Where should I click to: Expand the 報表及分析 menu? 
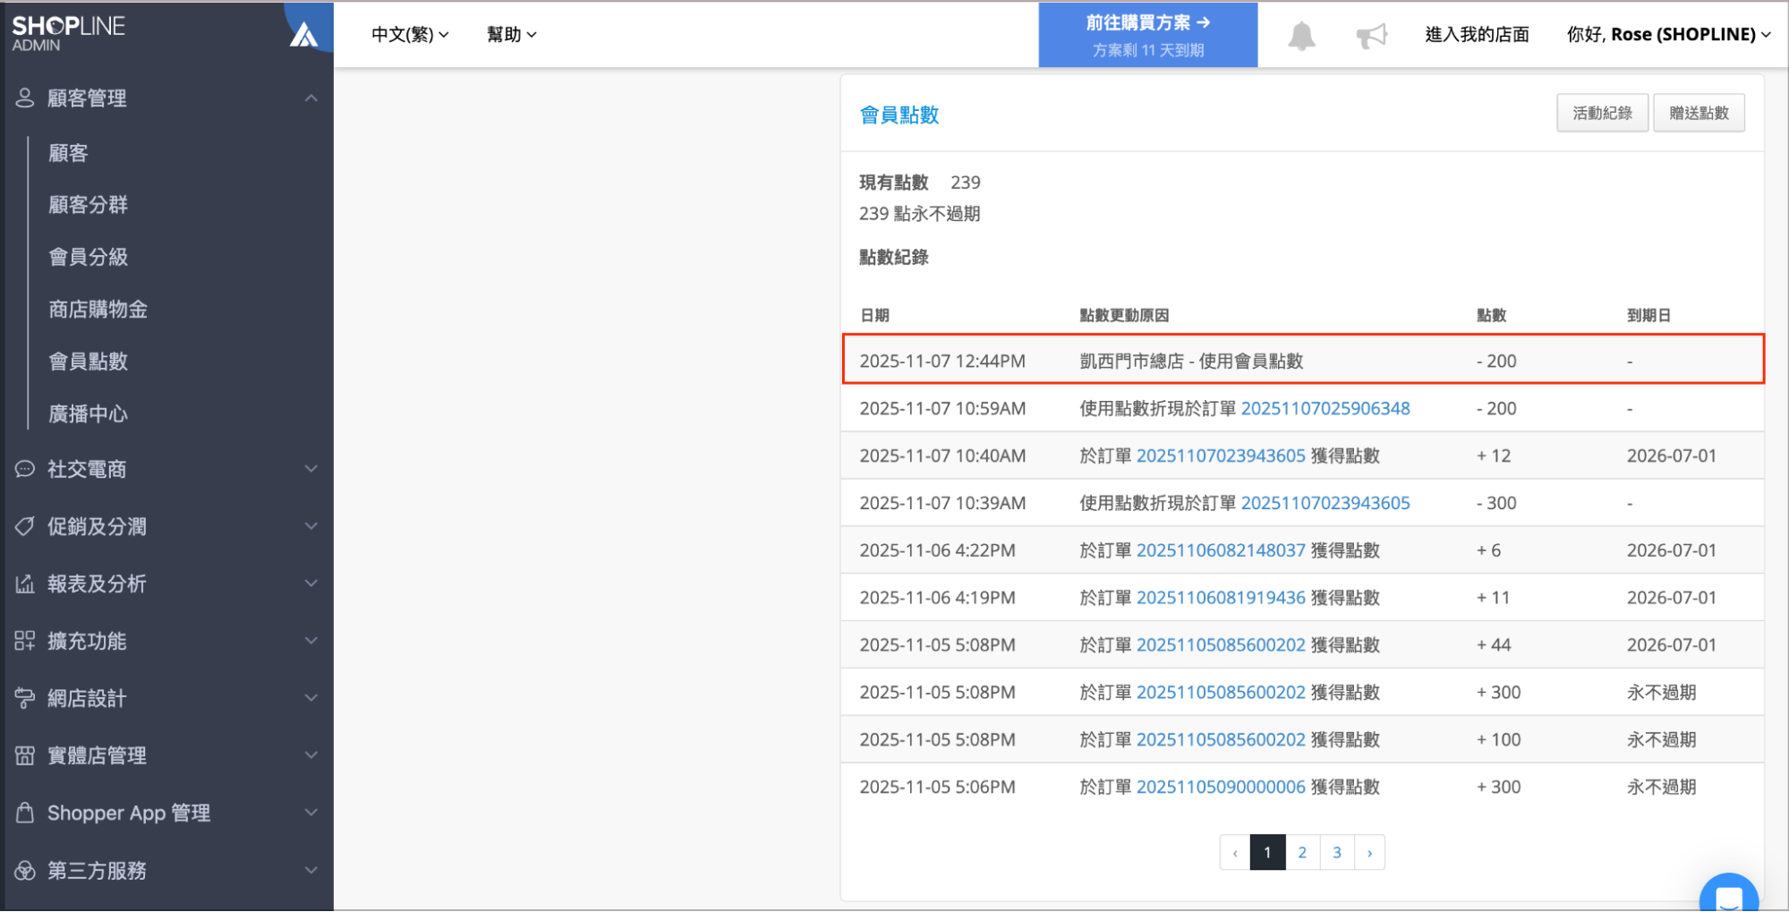tap(311, 584)
